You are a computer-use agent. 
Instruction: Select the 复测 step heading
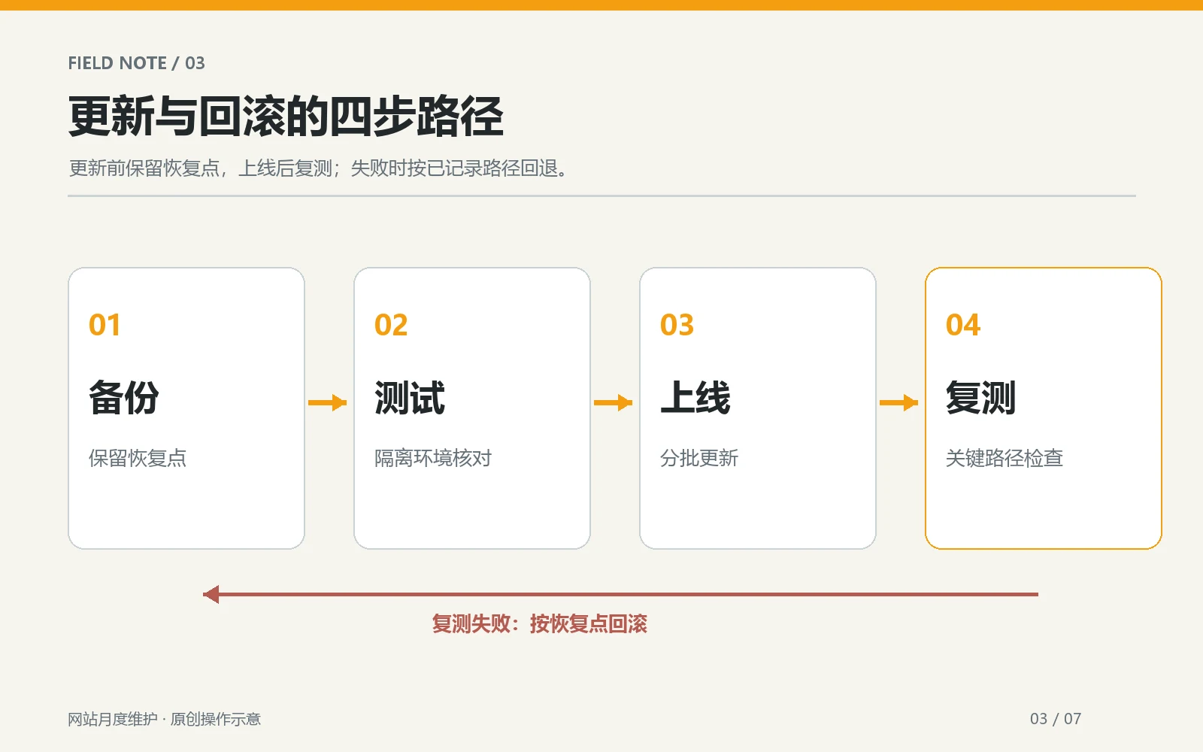(981, 398)
